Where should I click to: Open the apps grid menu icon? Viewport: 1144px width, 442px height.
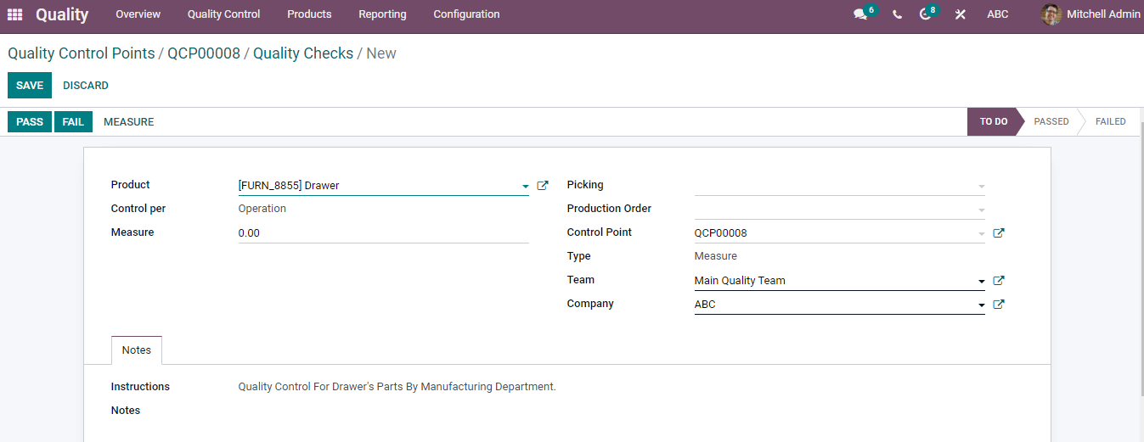15,14
